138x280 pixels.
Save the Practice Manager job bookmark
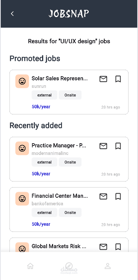point(118,146)
